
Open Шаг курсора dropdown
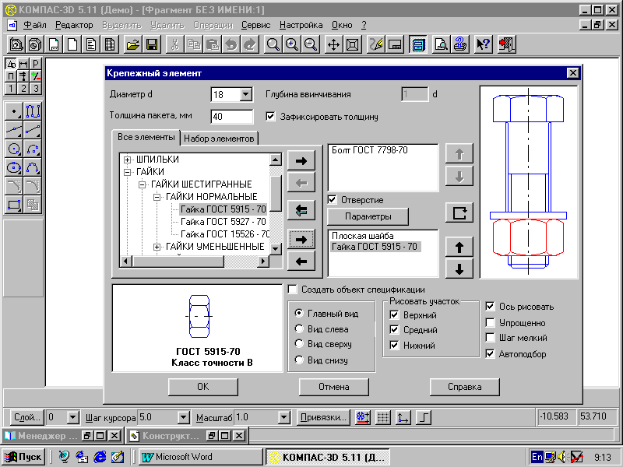[183, 417]
